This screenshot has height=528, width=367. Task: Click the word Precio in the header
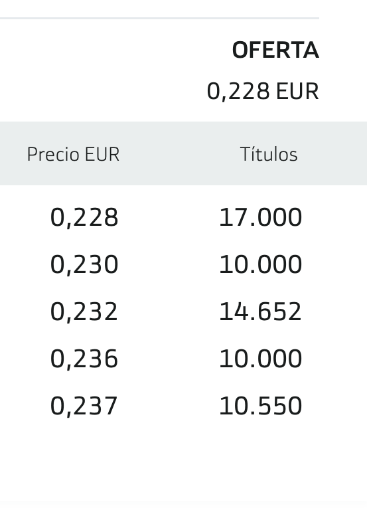tap(53, 154)
